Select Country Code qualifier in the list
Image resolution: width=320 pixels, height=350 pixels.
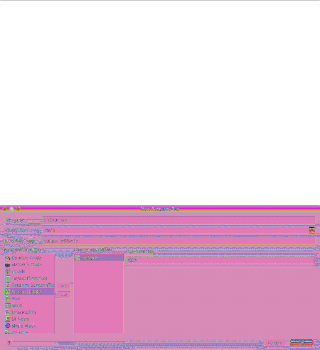29,258
